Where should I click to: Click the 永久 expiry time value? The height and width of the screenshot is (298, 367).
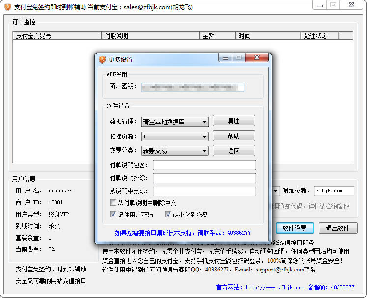pos(54,226)
